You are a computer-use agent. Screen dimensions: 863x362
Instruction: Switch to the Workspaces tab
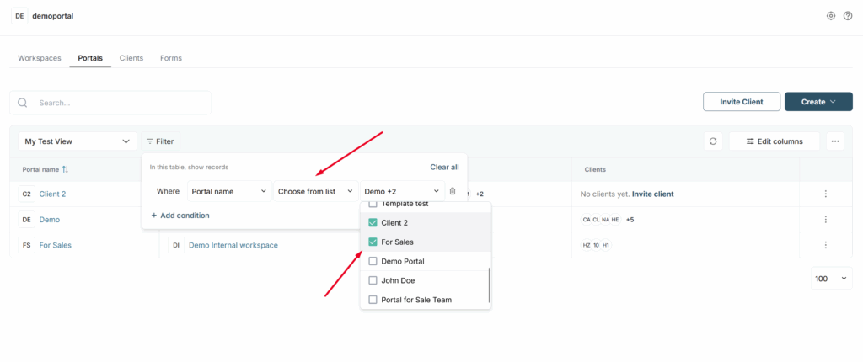40,58
